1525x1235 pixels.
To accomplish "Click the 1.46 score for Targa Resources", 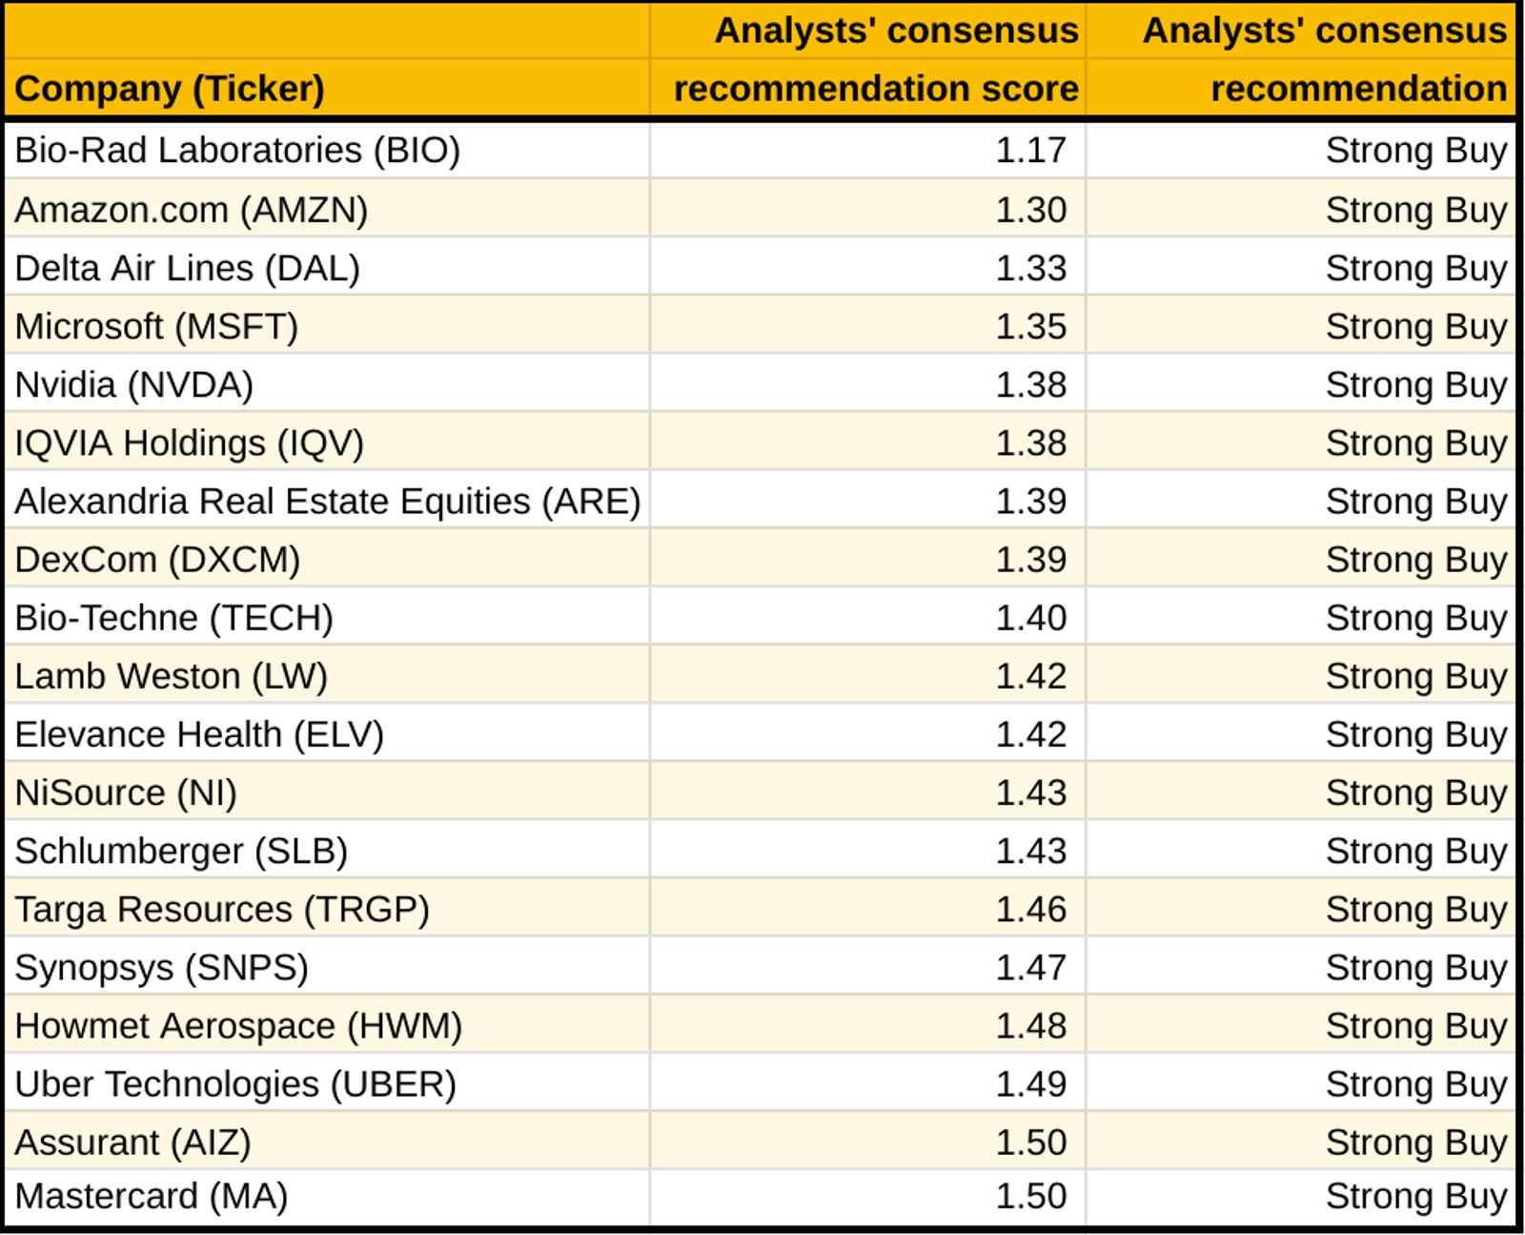I will click(1030, 909).
